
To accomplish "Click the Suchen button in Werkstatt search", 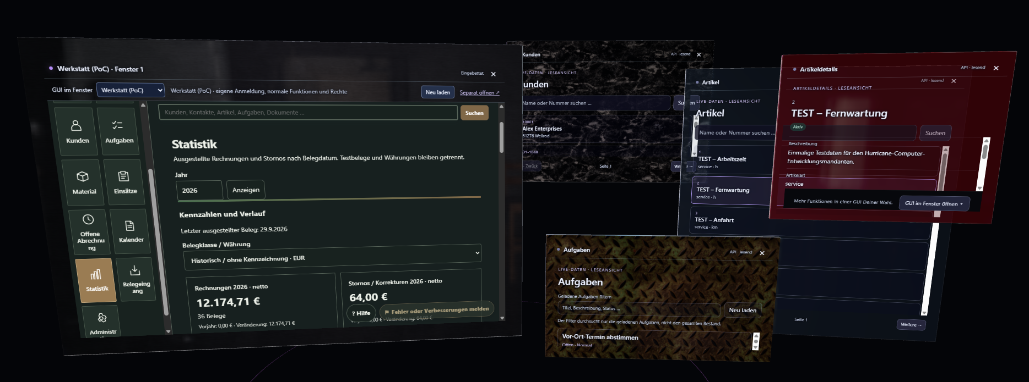I will tap(474, 113).
